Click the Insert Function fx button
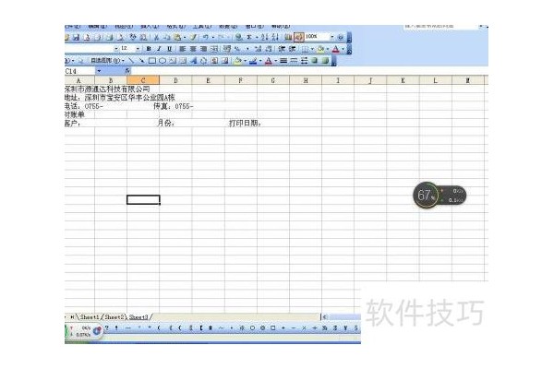The image size is (554, 369). 127,71
